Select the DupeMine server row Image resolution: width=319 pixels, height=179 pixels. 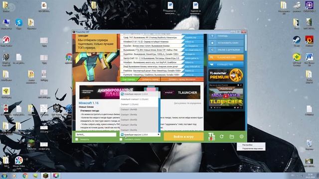tap(161, 54)
